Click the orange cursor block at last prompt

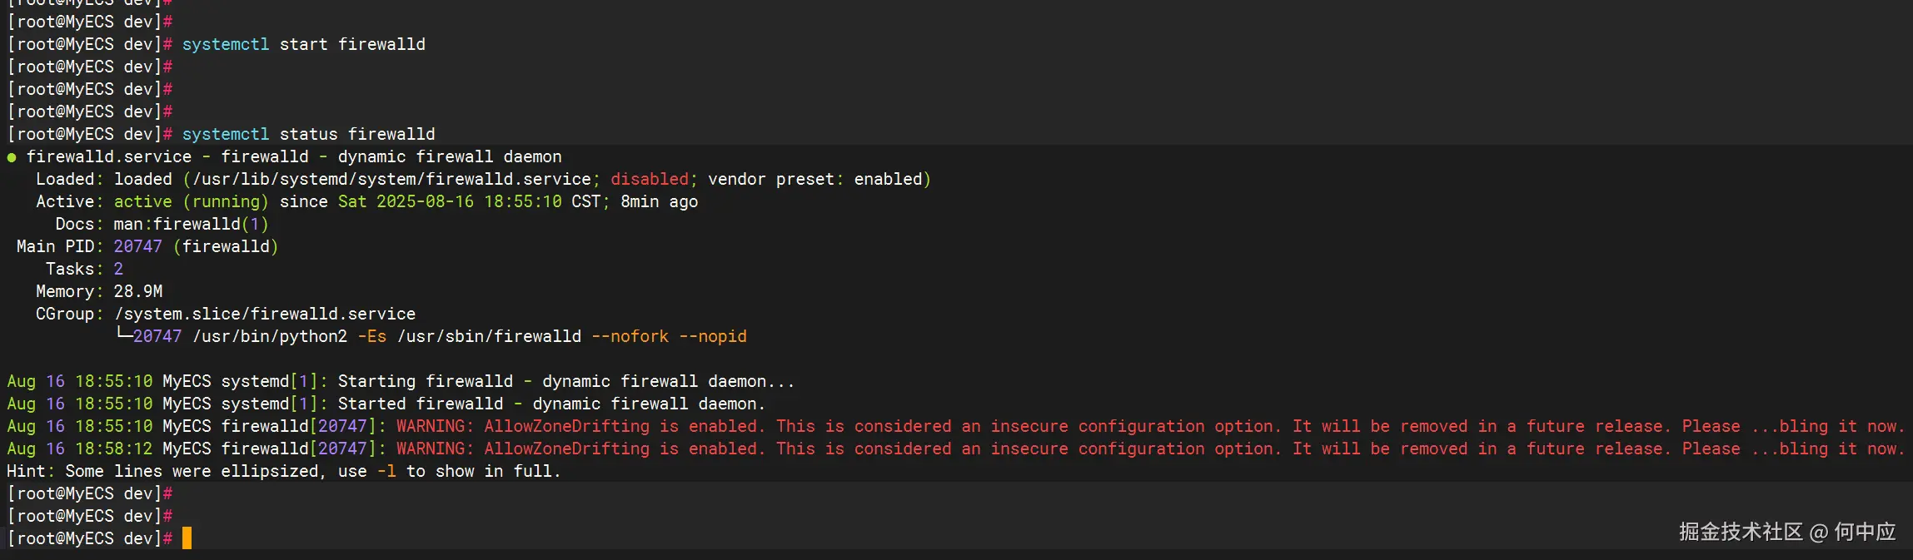point(187,538)
